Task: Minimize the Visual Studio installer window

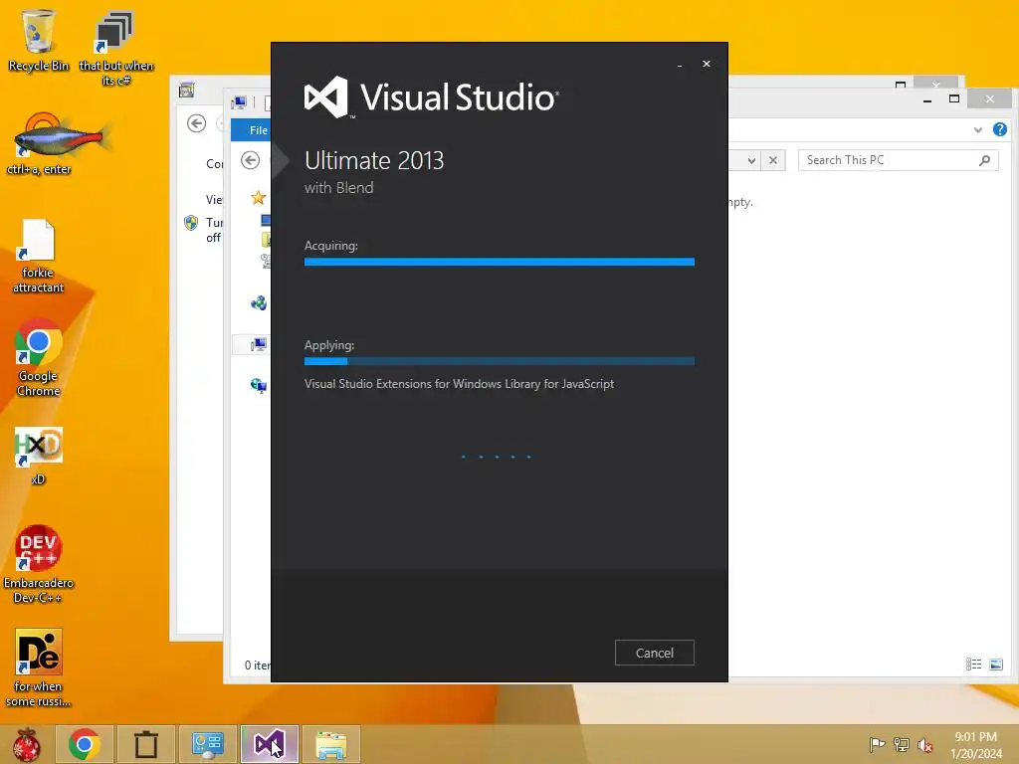Action: pyautogui.click(x=680, y=65)
